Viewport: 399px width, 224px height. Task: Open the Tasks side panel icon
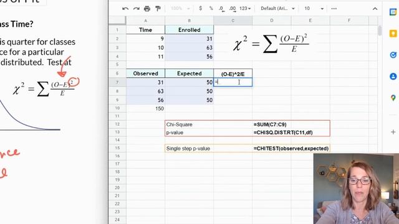[x=393, y=55]
